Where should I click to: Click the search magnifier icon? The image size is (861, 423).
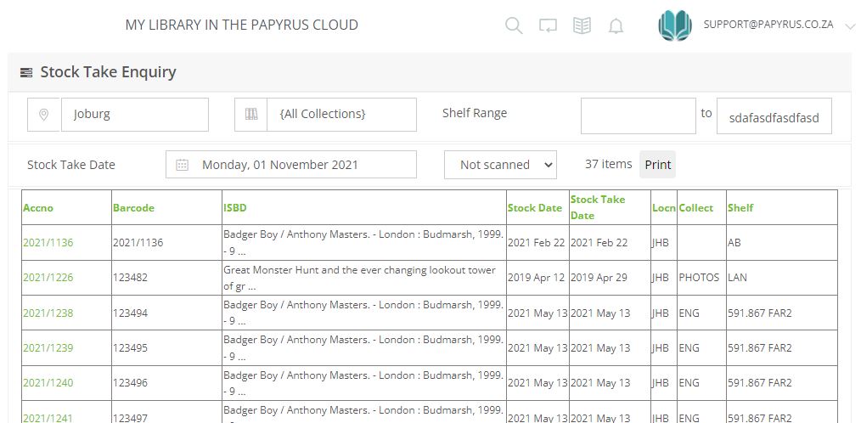click(514, 25)
